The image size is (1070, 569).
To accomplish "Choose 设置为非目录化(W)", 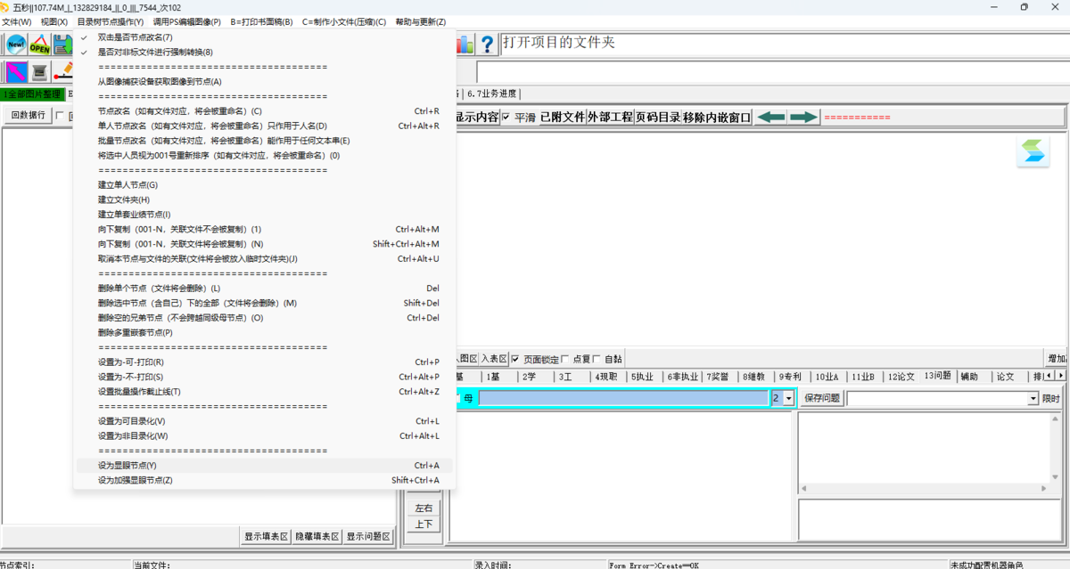I will coord(265,435).
